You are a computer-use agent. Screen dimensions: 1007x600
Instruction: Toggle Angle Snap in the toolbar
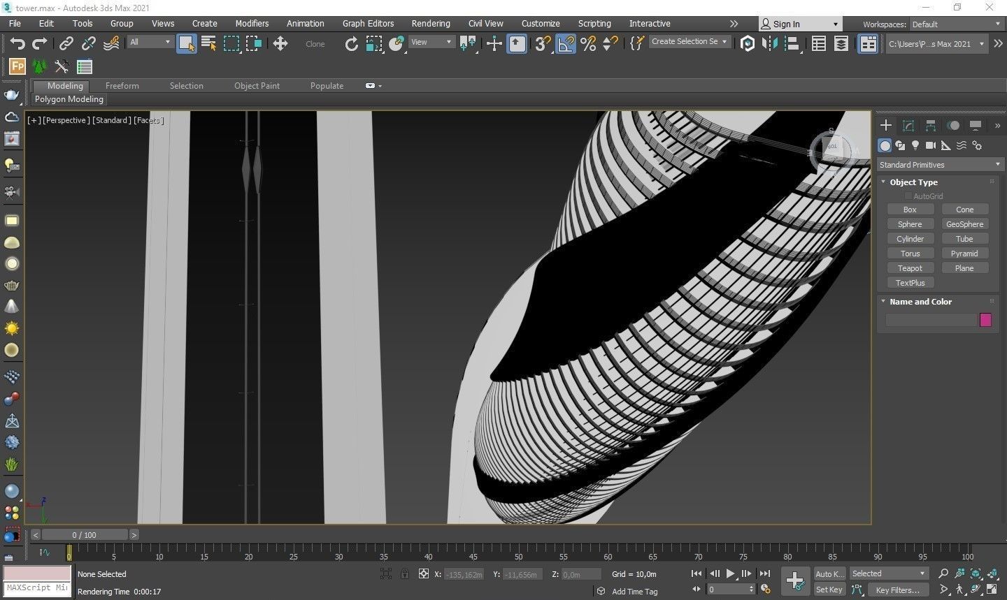click(x=566, y=43)
